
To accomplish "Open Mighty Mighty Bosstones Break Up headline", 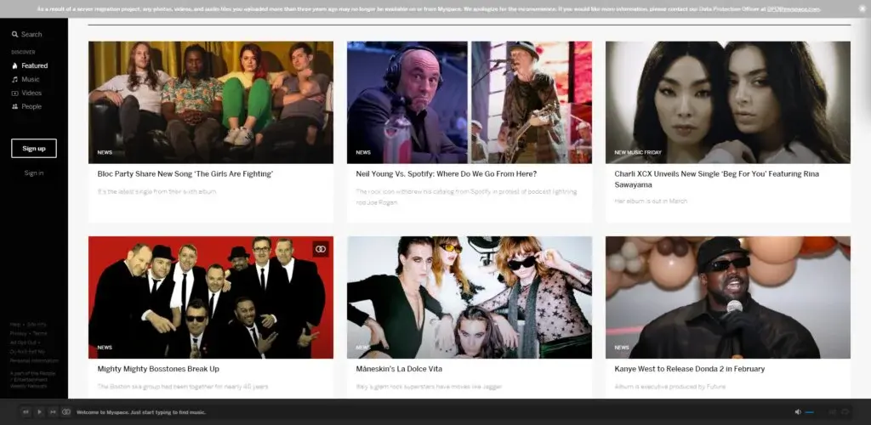I will click(x=158, y=369).
